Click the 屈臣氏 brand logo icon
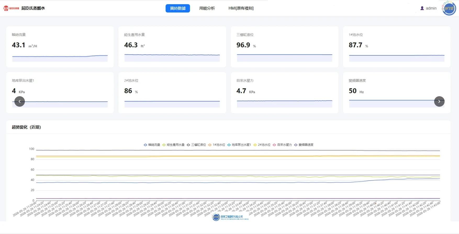The width and height of the screenshot is (459, 234). point(11,8)
